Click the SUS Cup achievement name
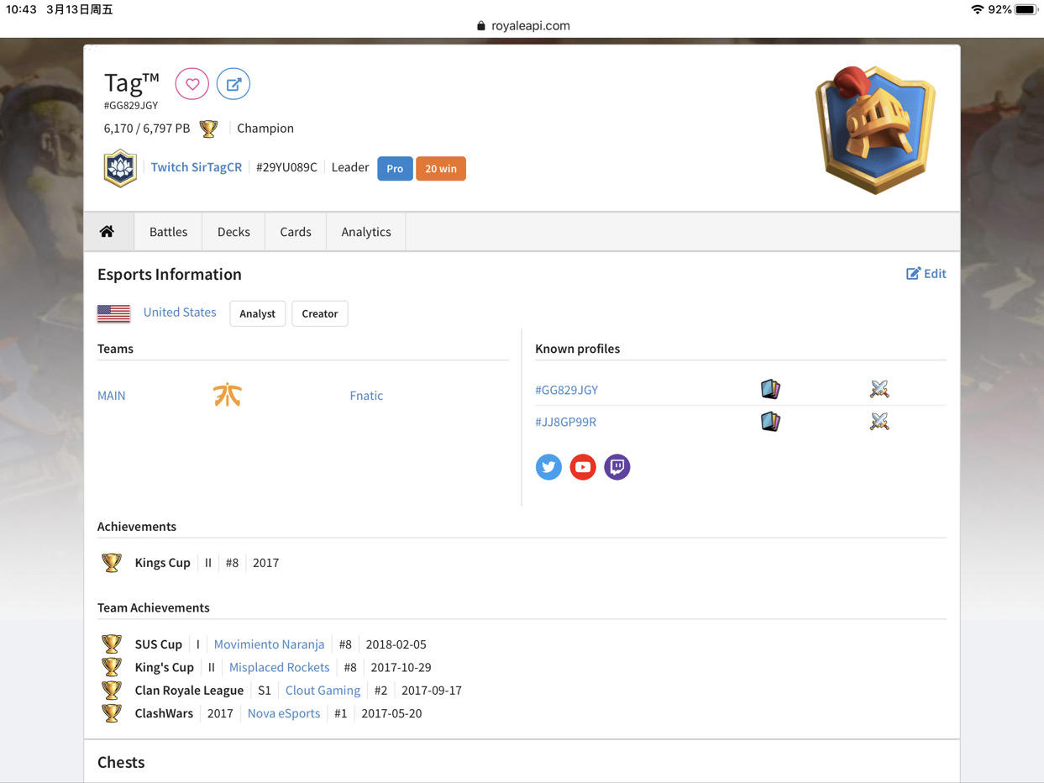Viewport: 1044px width, 783px height. [x=159, y=644]
